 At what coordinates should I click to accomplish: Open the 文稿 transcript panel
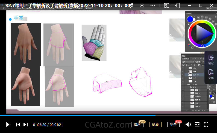pos(211,74)
